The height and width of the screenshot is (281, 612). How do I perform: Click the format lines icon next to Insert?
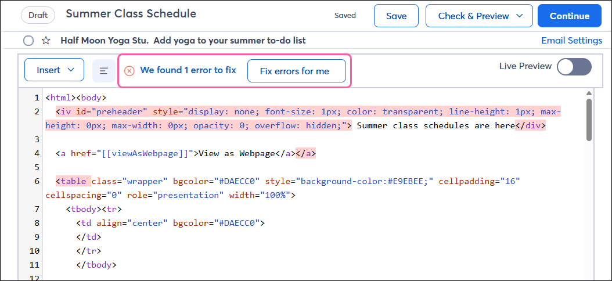104,71
